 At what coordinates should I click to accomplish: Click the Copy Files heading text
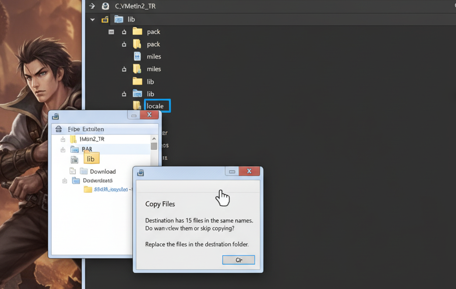coord(160,204)
